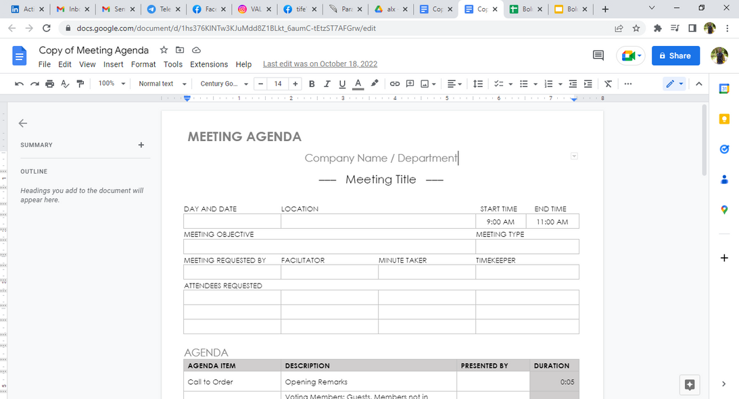Click the document title Copy of Meeting Agenda
The image size is (739, 399).
coord(94,50)
